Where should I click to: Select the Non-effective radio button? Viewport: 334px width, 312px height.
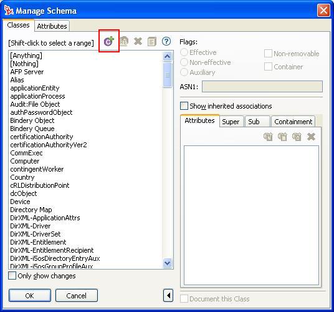click(x=184, y=62)
